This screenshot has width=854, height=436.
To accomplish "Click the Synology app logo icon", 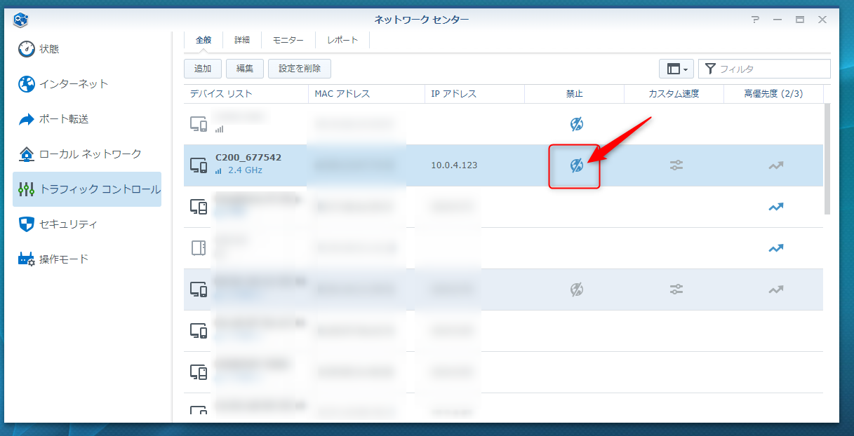I will coord(21,20).
